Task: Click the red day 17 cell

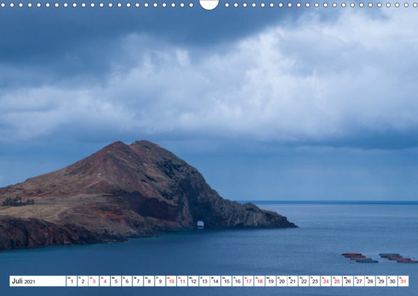Action: pos(249,281)
